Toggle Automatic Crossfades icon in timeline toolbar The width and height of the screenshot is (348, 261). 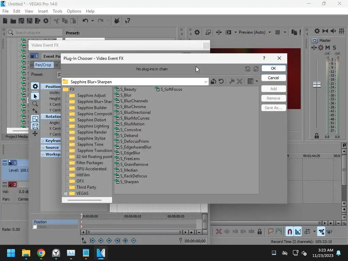(x=298, y=232)
